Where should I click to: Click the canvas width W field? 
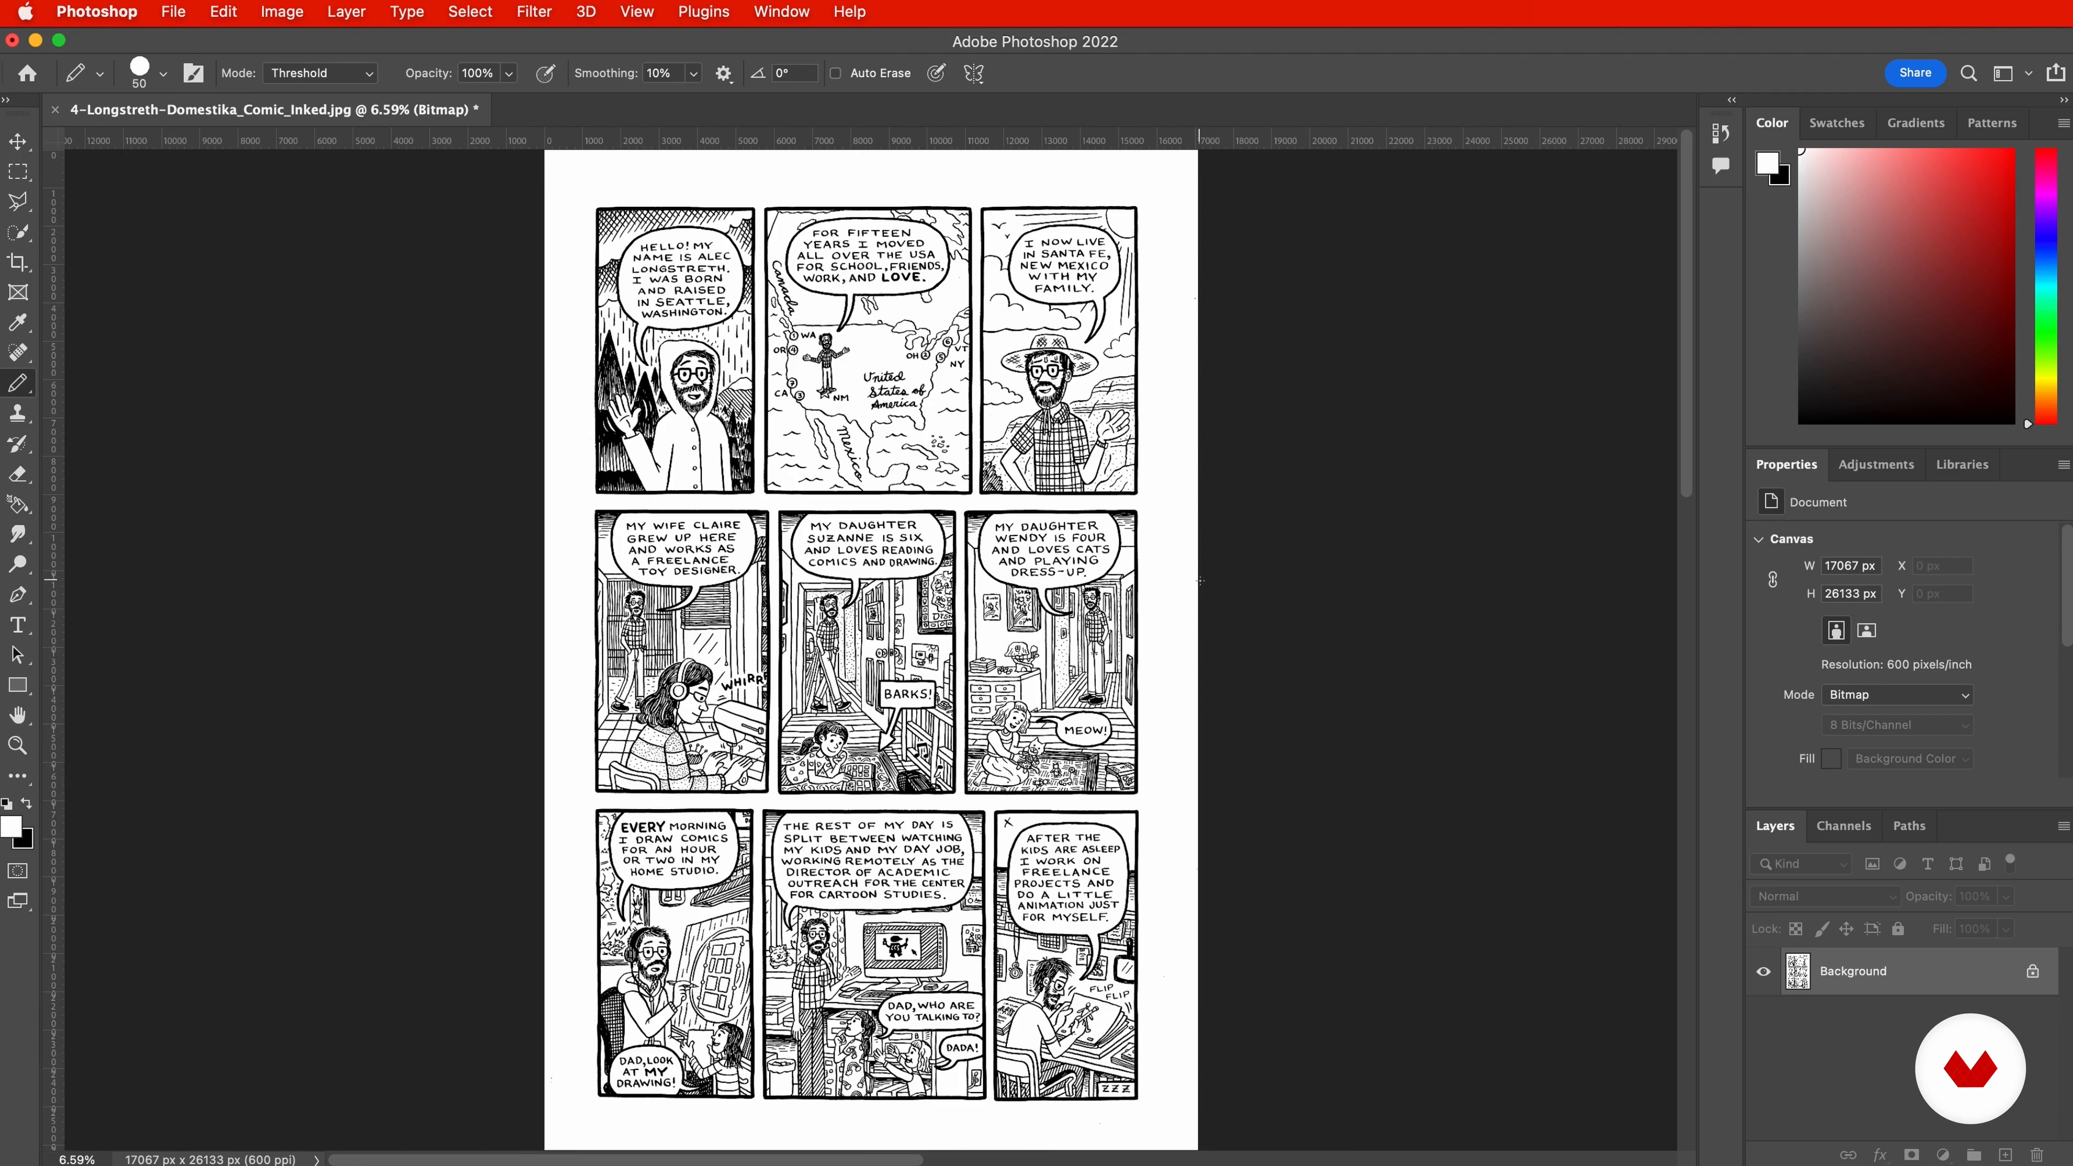click(x=1851, y=566)
